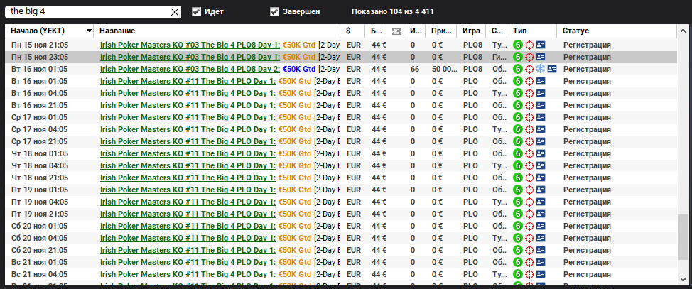Click 6-max icon in Пт 19 ноя 21:05 row
The width and height of the screenshot is (692, 289).
pyautogui.click(x=518, y=214)
